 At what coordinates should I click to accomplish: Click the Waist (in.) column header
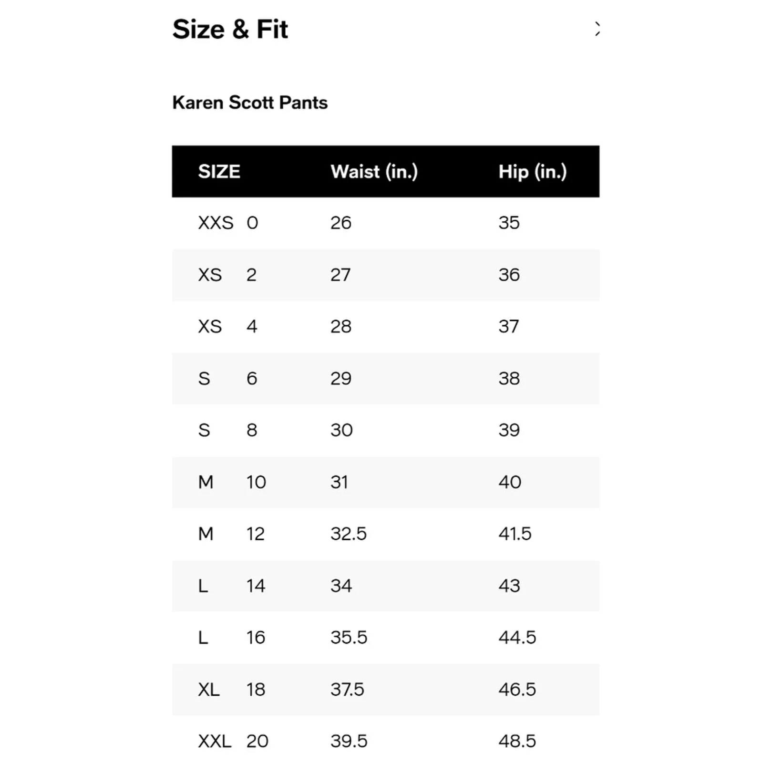(x=374, y=171)
